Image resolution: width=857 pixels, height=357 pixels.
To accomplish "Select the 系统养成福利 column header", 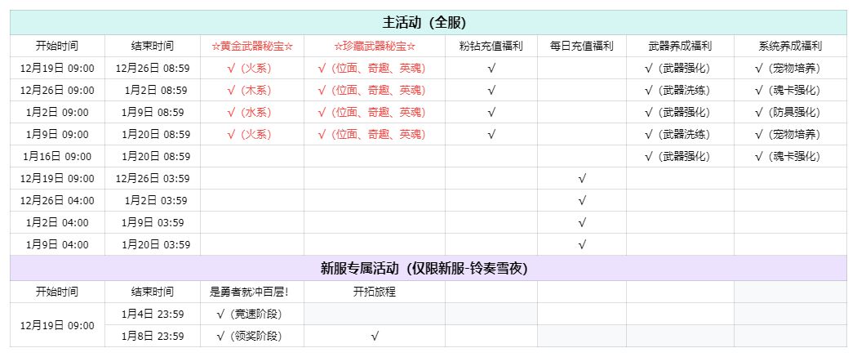I will coord(789,47).
